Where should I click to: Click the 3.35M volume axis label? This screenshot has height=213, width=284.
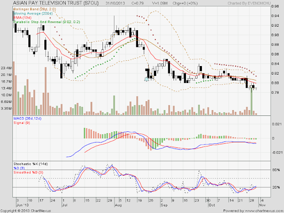pyautogui.click(x=6, y=108)
